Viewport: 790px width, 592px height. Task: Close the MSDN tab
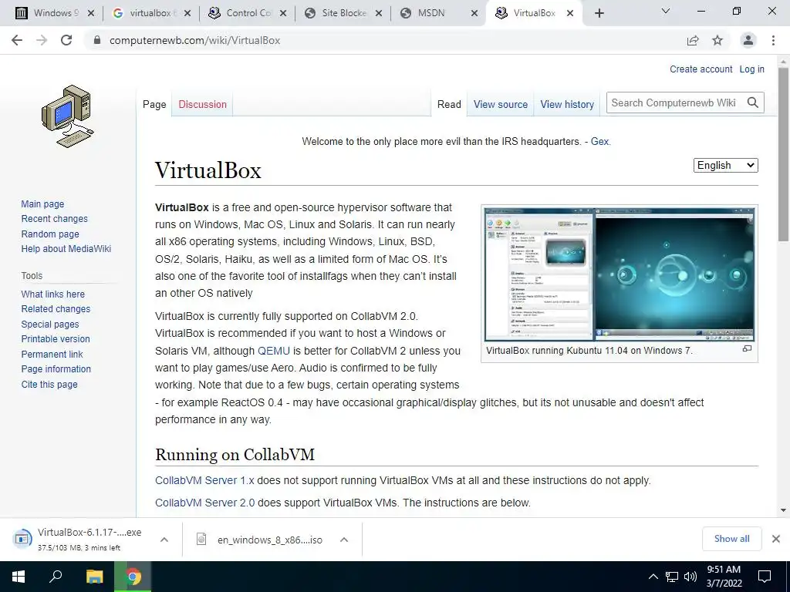(474, 13)
